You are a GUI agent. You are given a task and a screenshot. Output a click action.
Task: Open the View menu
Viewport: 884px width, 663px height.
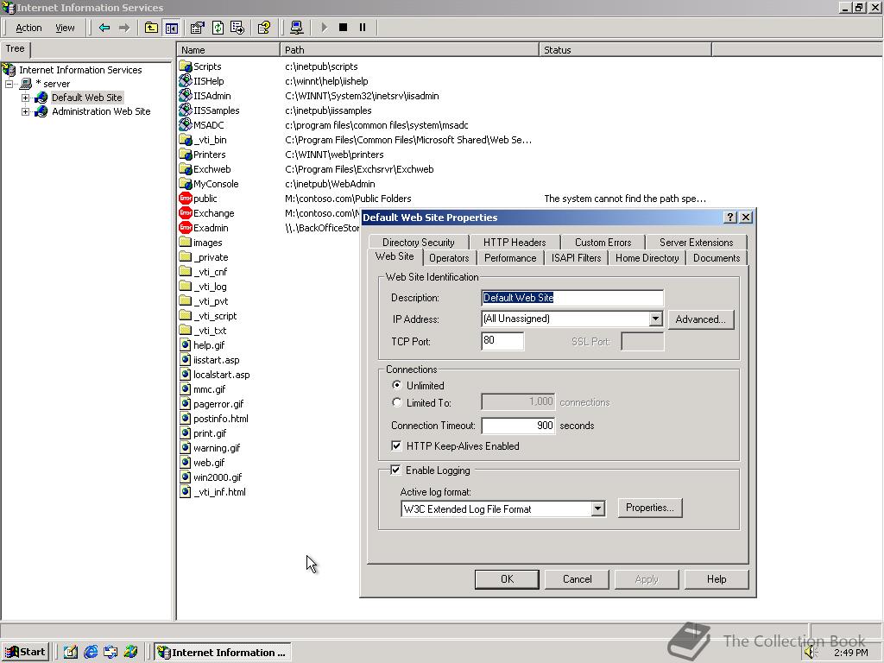point(65,28)
